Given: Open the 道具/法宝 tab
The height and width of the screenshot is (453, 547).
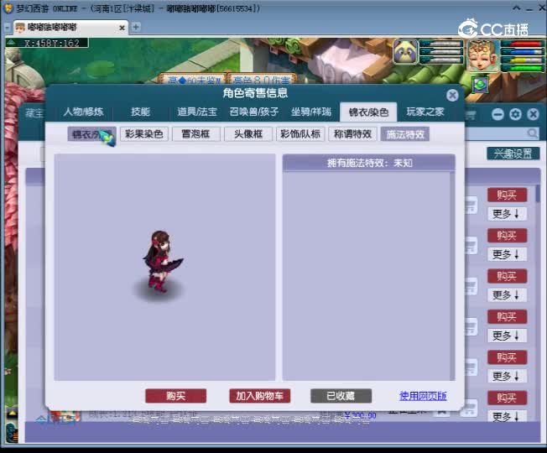Looking at the screenshot, I should (x=197, y=112).
